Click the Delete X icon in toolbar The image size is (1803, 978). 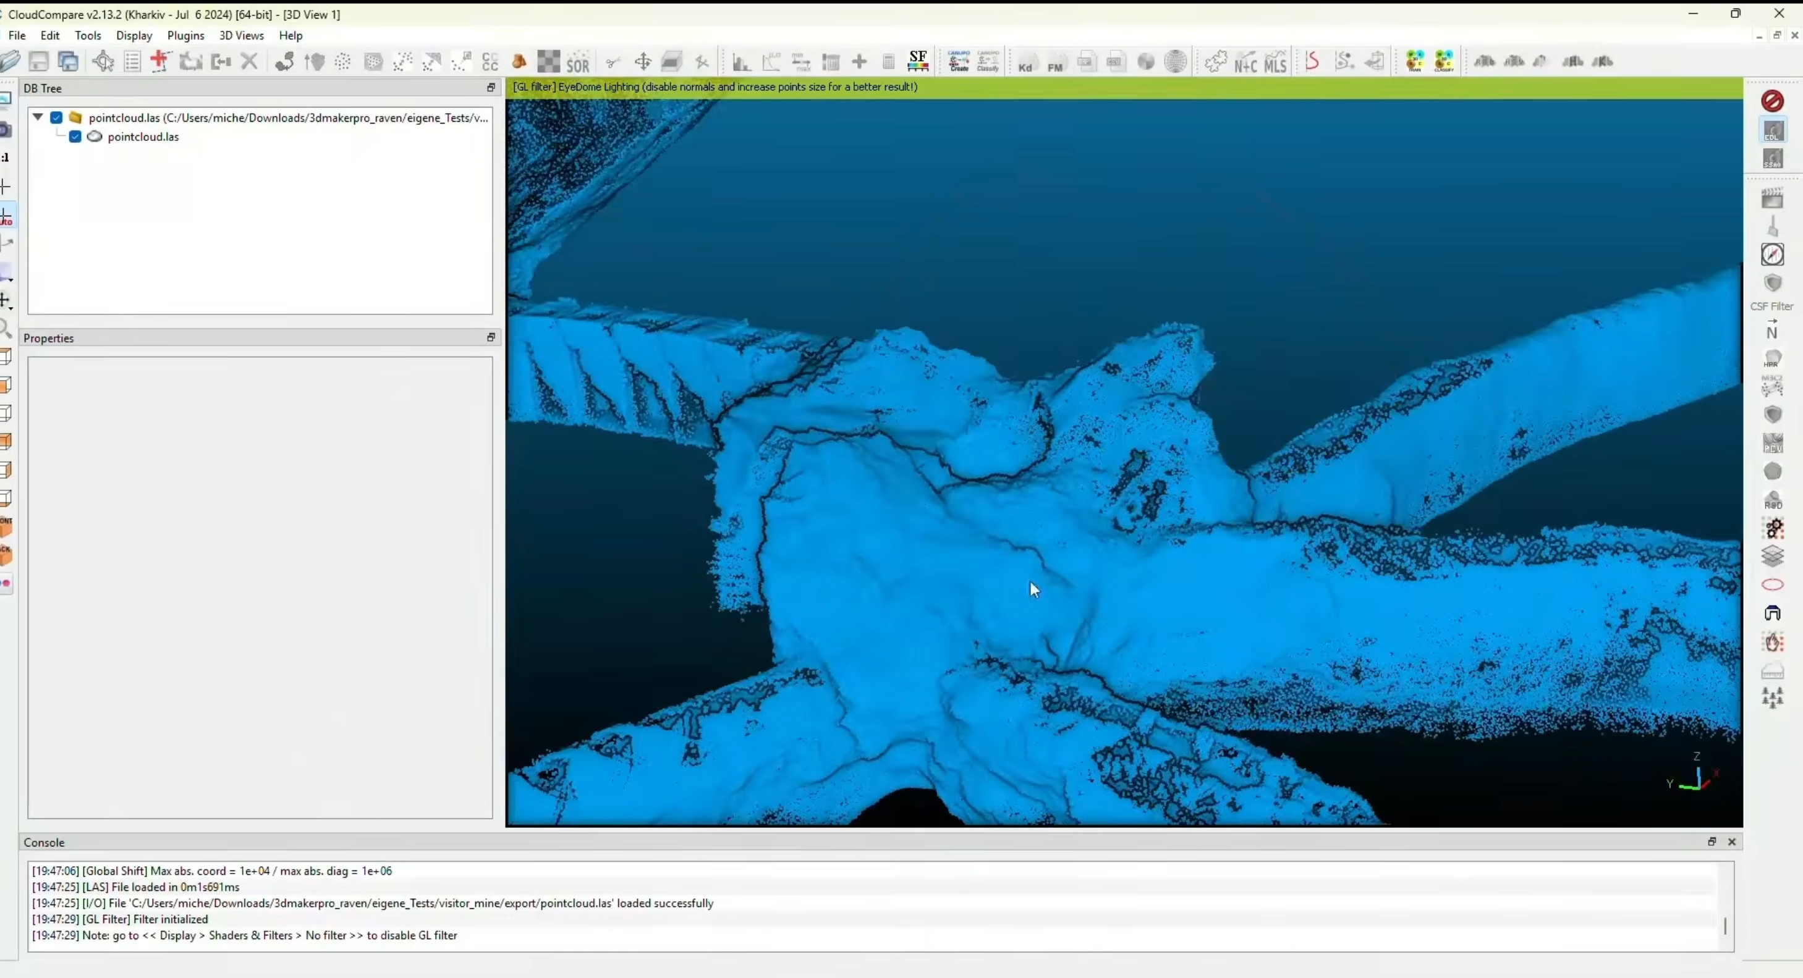point(249,62)
